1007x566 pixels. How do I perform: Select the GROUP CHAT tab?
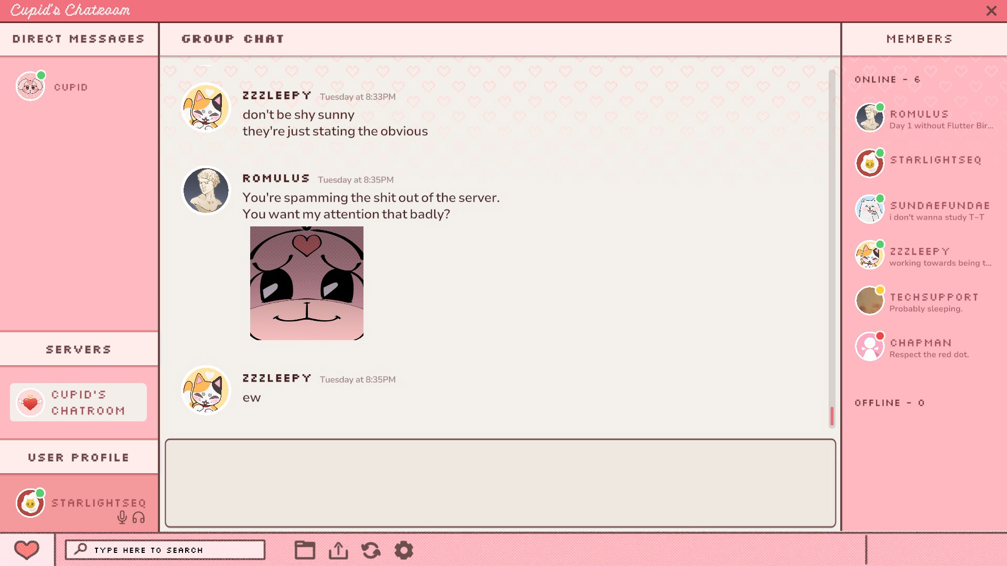coord(233,38)
